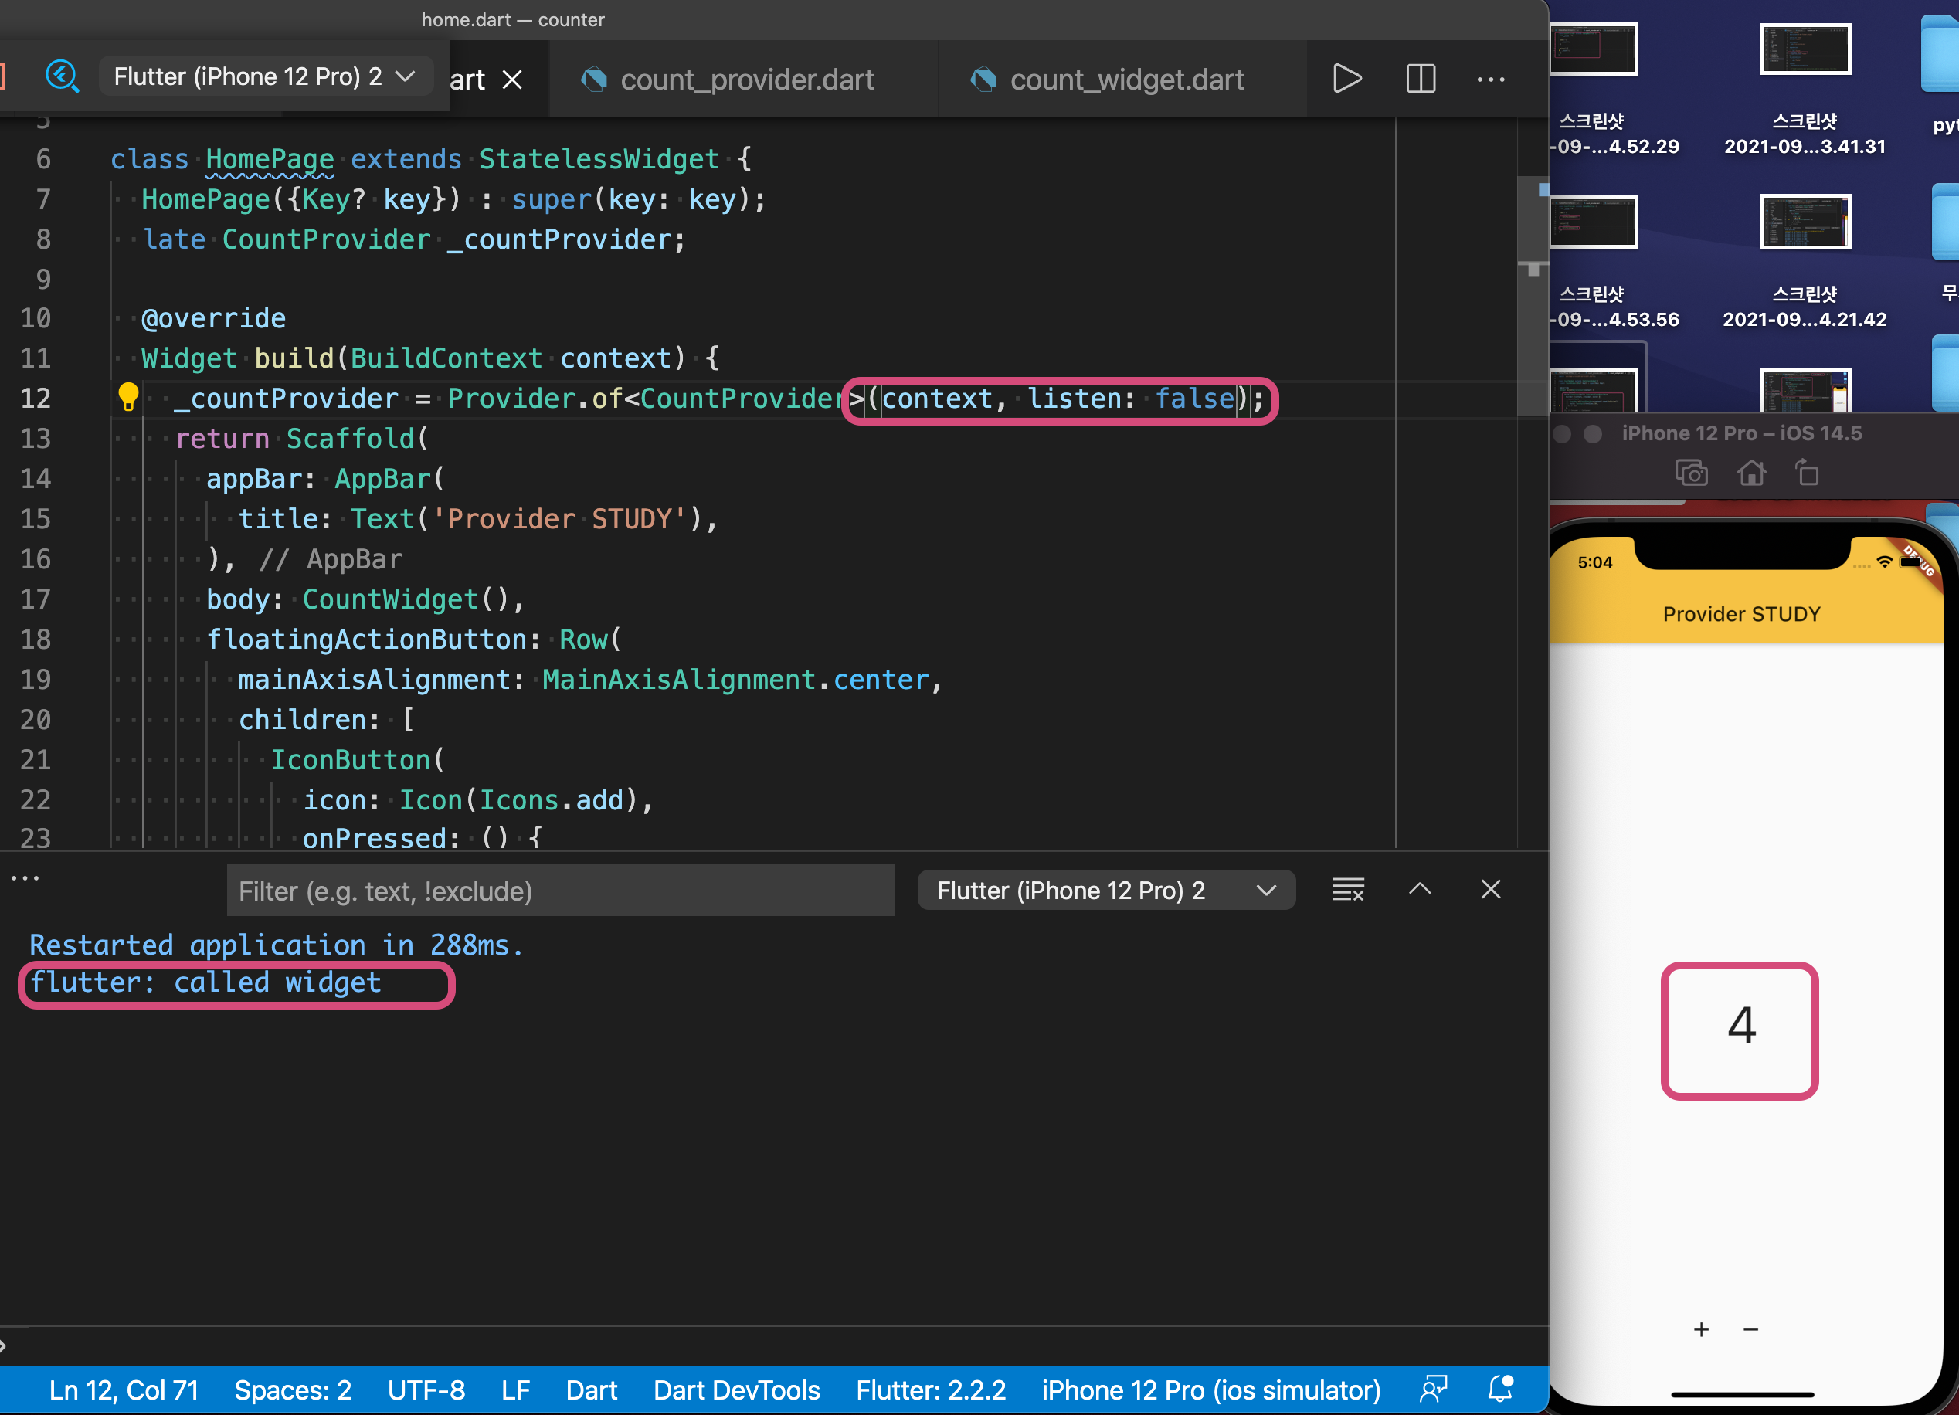The width and height of the screenshot is (1959, 1415).
Task: Open the editor more actions ellipsis
Action: [x=1490, y=80]
